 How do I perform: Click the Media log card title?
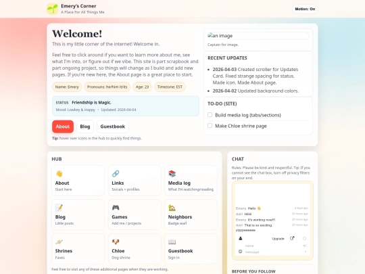point(179,183)
